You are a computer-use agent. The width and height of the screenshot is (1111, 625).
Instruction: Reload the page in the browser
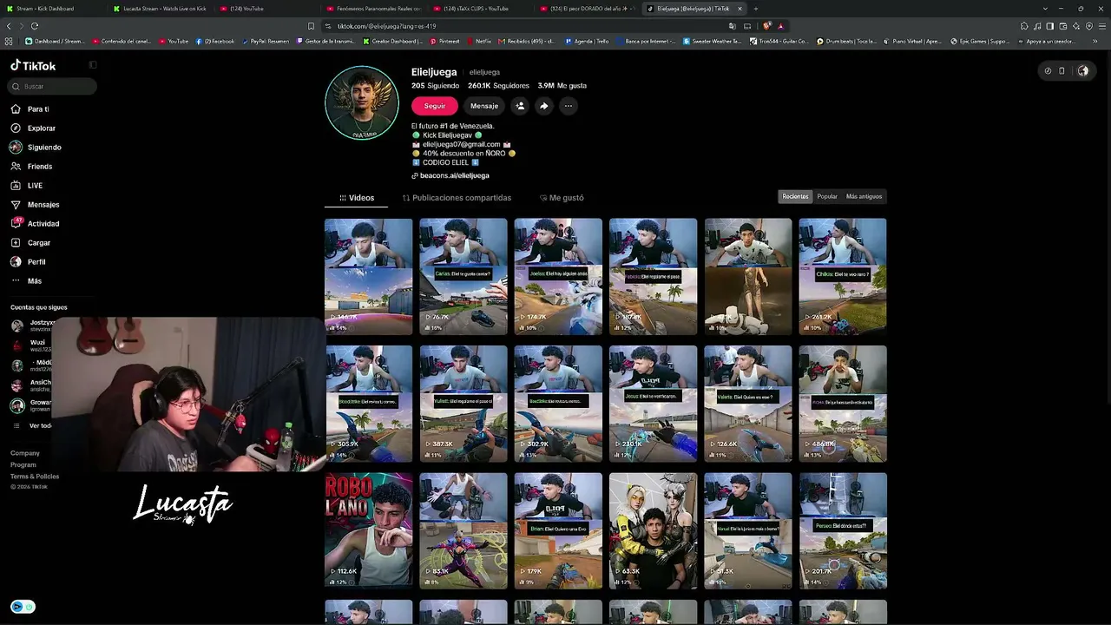tap(35, 26)
